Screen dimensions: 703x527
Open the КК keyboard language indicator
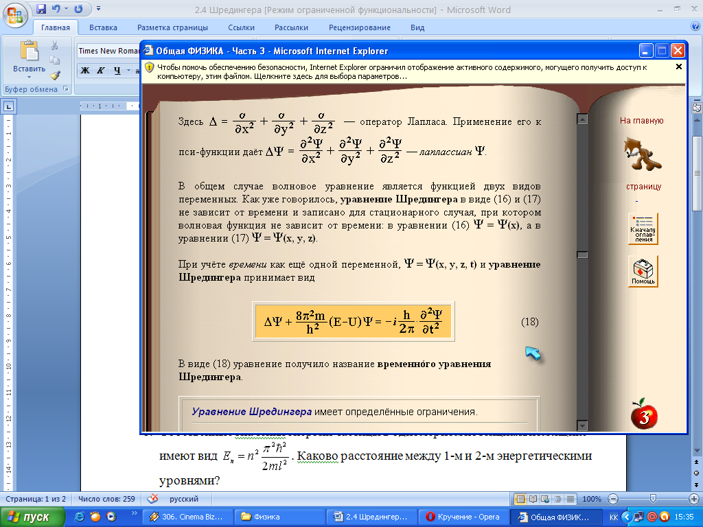pos(614,517)
